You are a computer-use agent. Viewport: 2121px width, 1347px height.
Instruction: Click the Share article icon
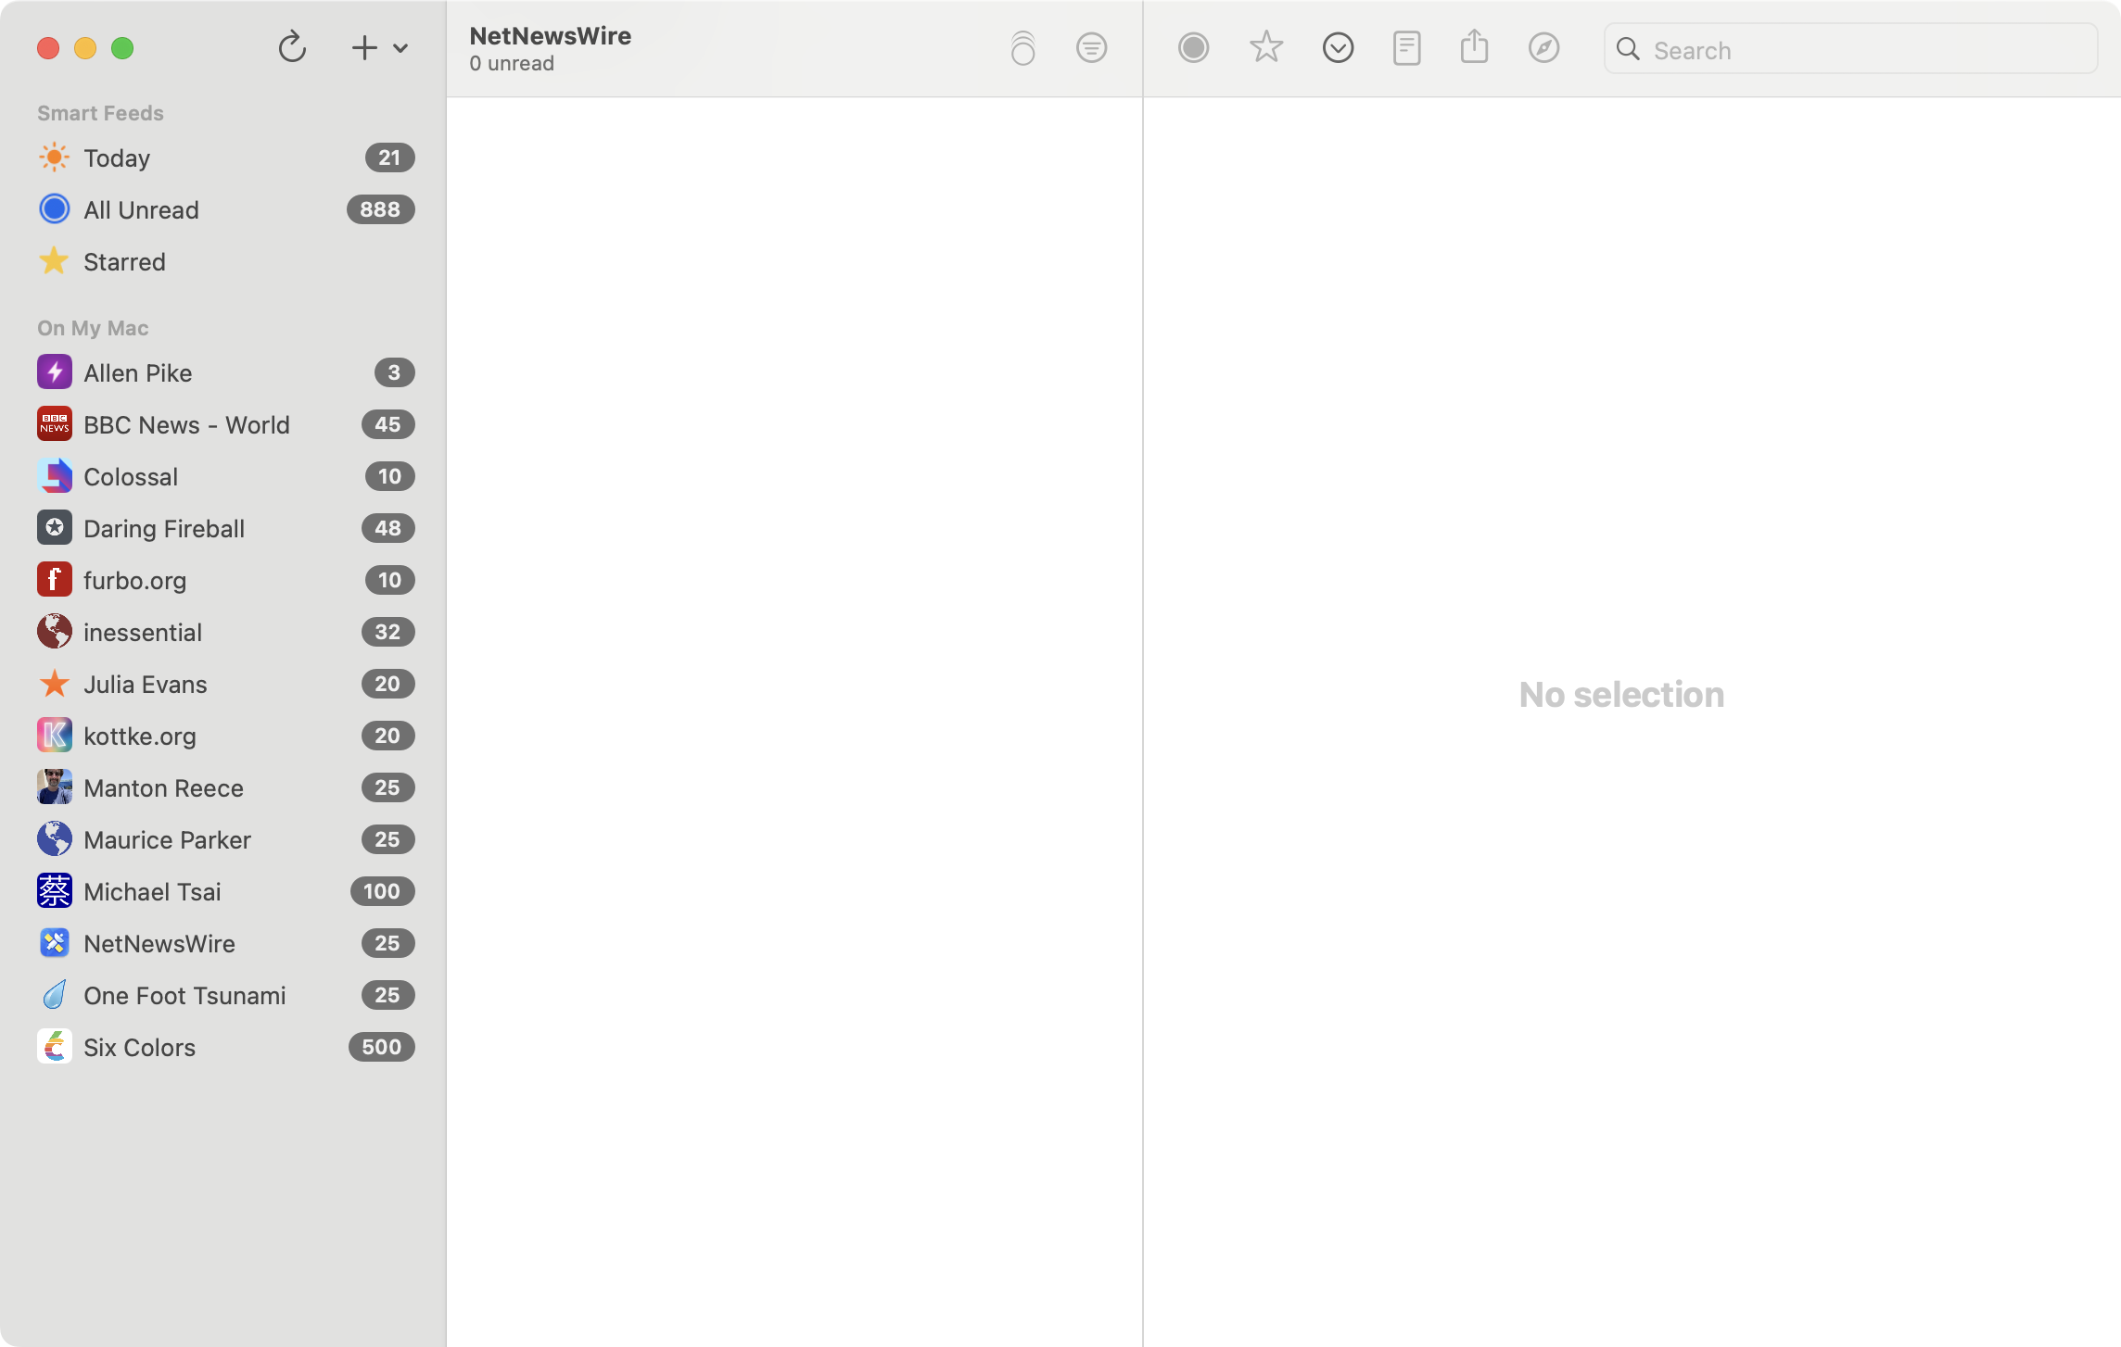click(x=1474, y=46)
